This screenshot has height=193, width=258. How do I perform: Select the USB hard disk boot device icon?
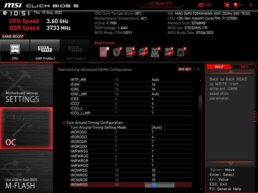coord(130,52)
